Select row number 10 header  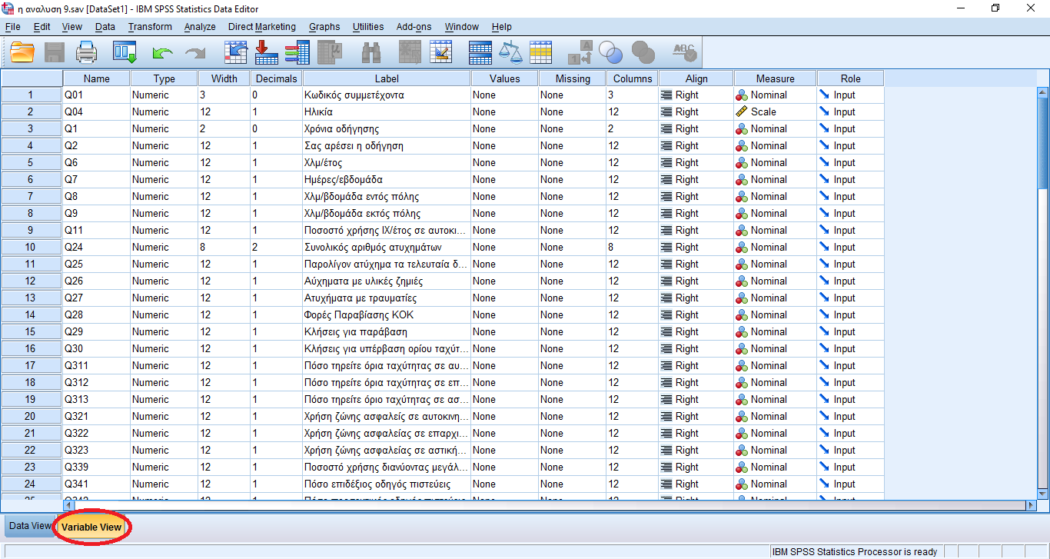(32, 248)
